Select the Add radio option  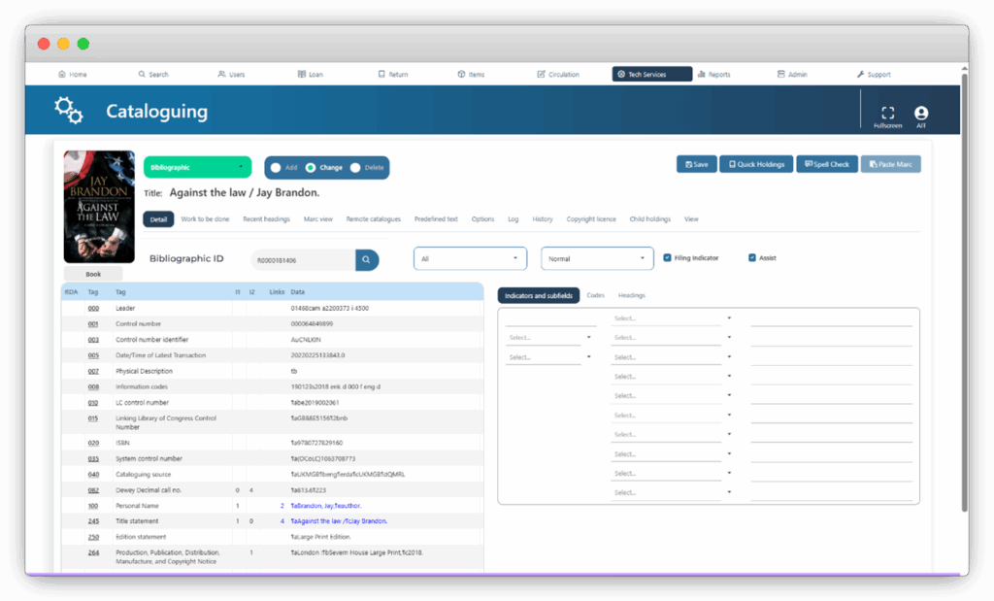(x=277, y=167)
